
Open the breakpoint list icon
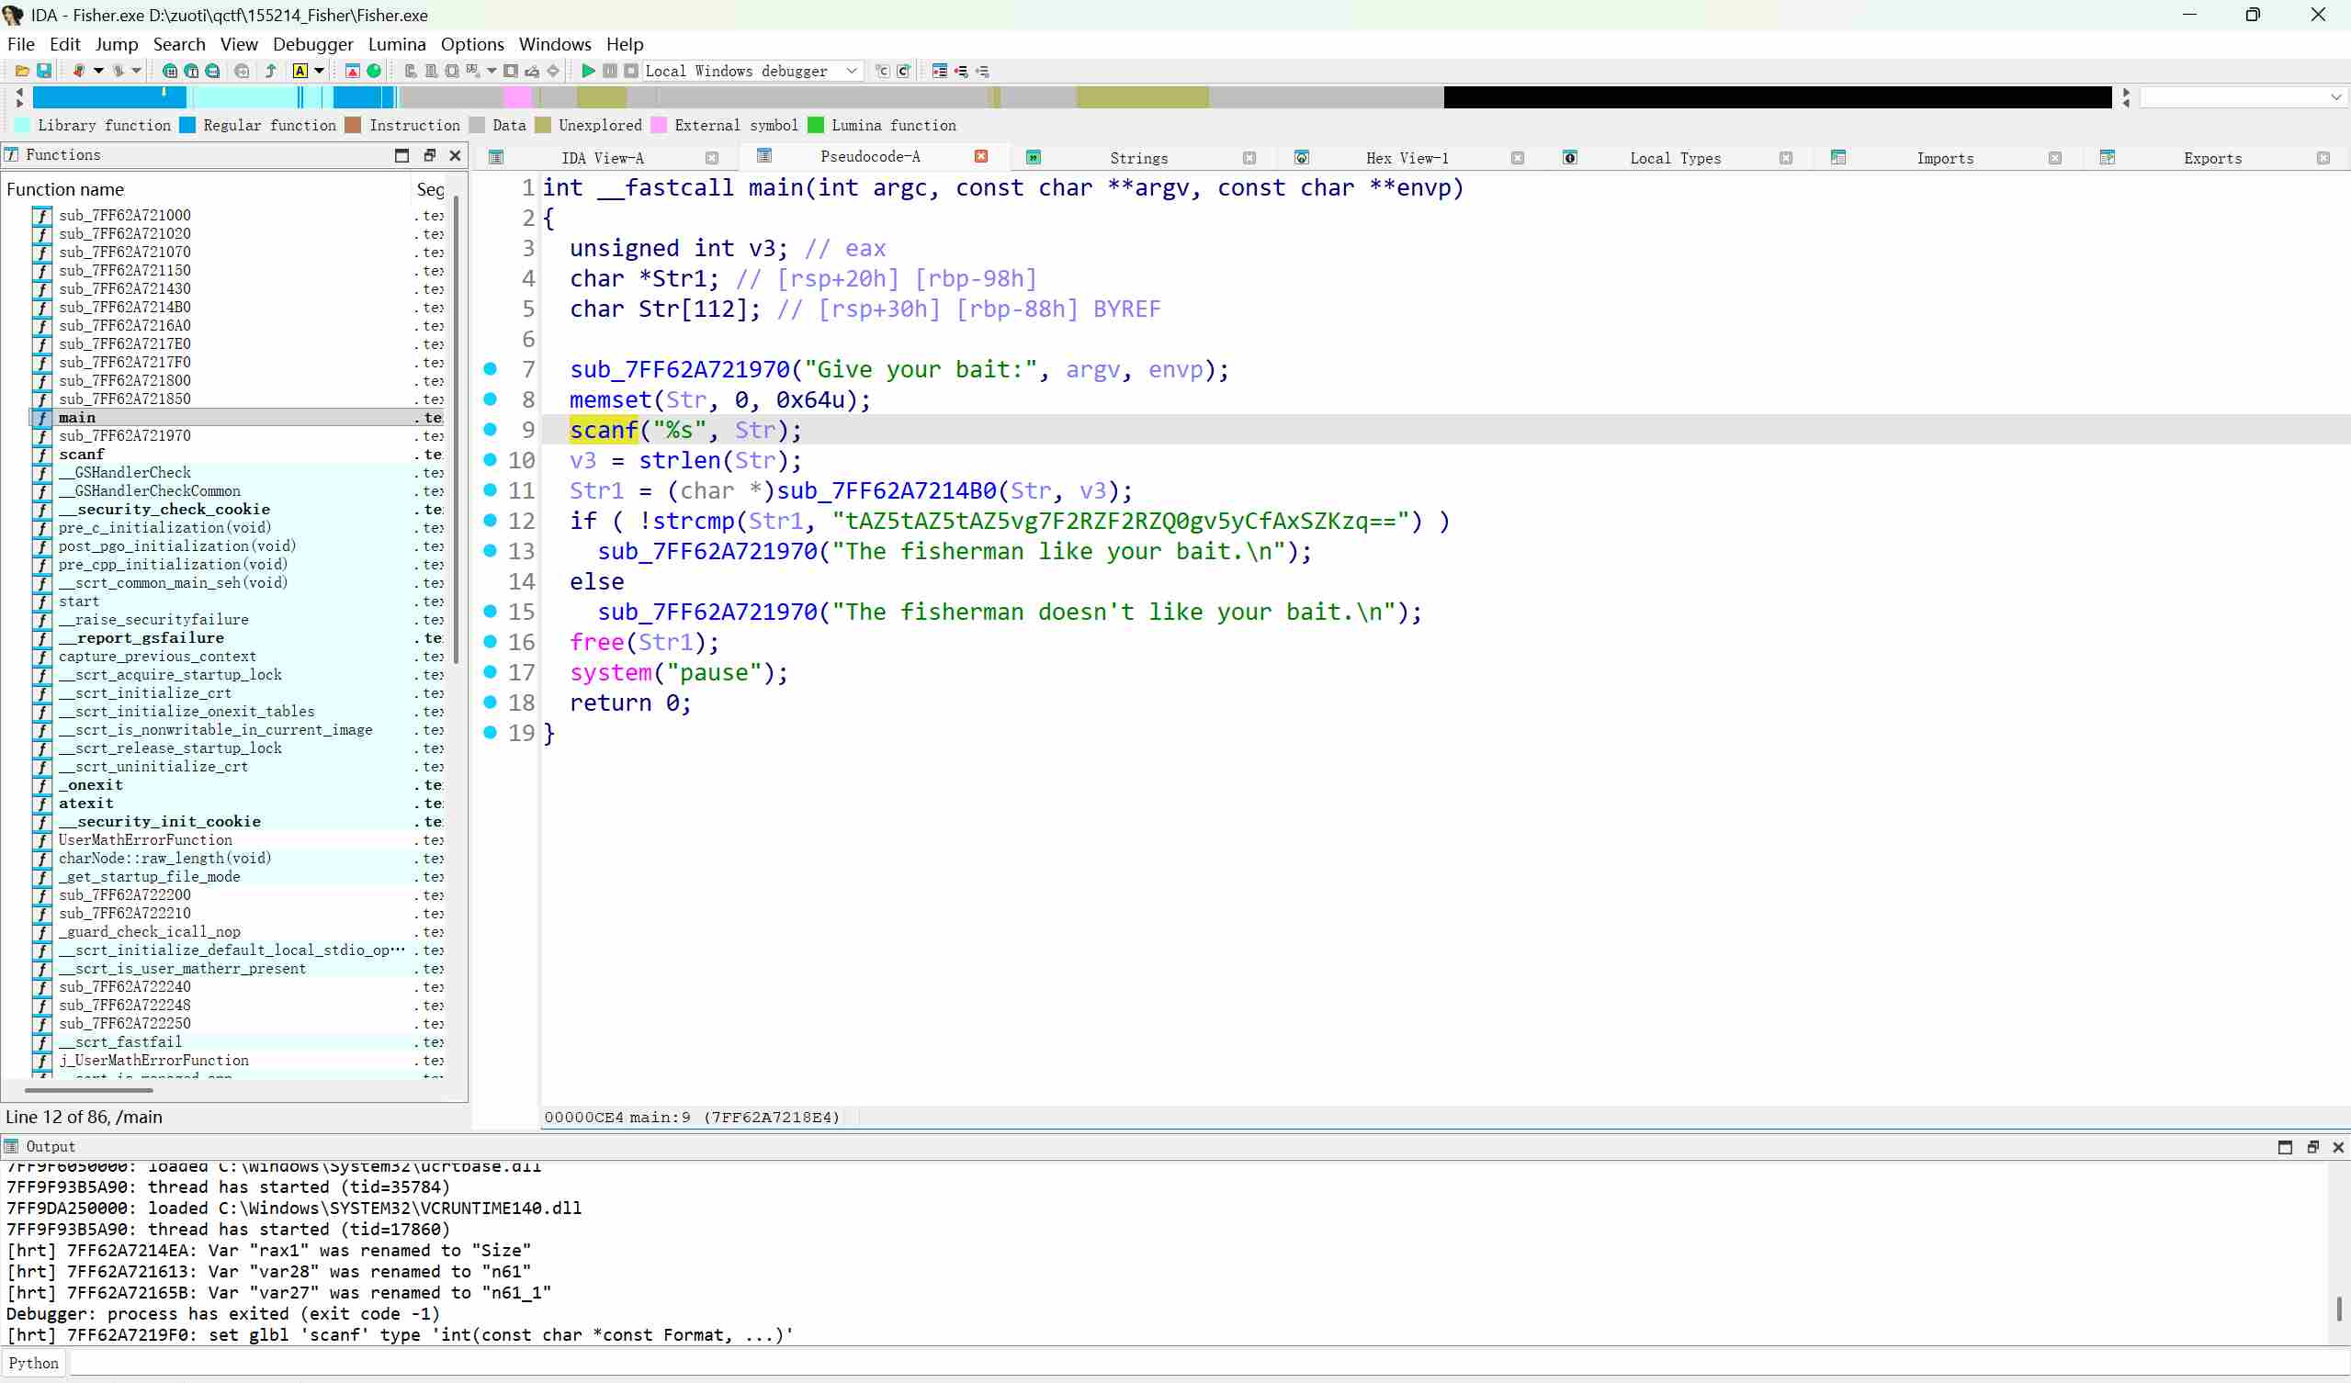click(940, 71)
